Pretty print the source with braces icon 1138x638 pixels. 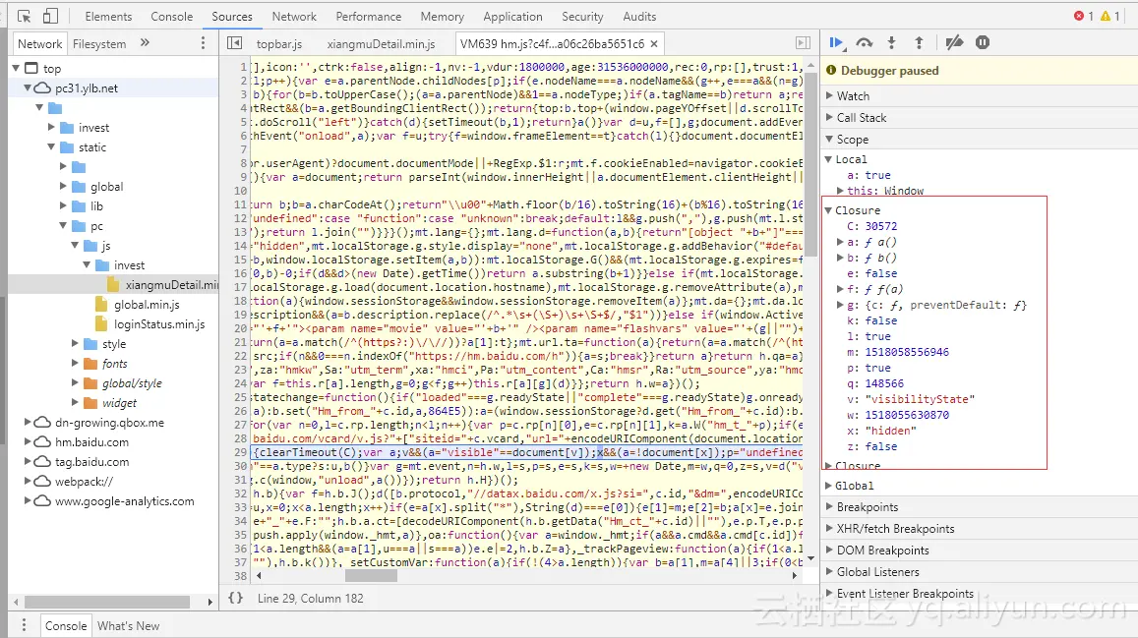tap(235, 598)
